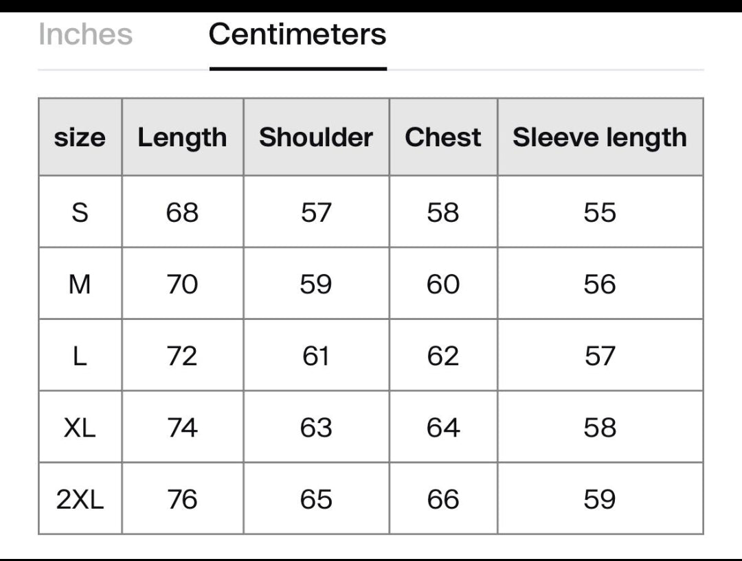Select the Shoulder column header

(316, 137)
